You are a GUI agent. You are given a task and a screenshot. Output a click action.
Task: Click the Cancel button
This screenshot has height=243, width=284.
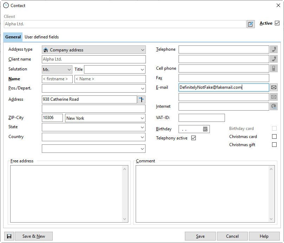tap(232, 236)
